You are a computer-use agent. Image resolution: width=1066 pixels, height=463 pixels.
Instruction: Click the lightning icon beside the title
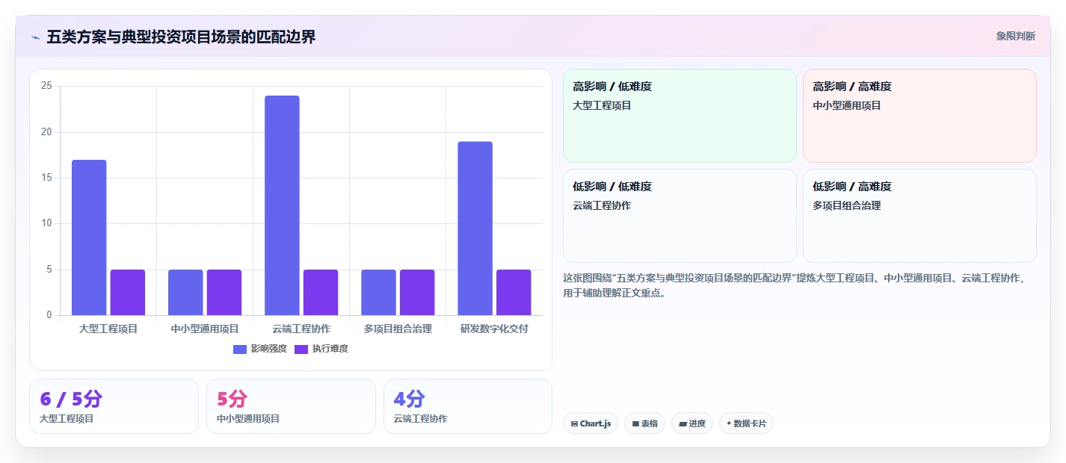tap(35, 37)
